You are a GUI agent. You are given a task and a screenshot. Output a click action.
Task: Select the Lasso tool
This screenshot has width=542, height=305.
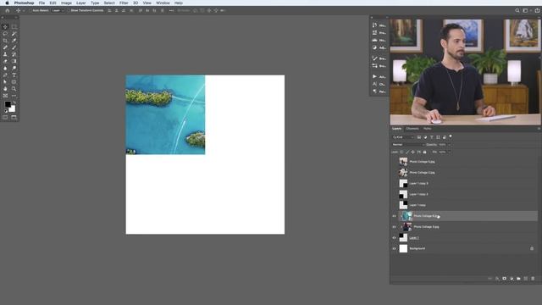pyautogui.click(x=5, y=34)
